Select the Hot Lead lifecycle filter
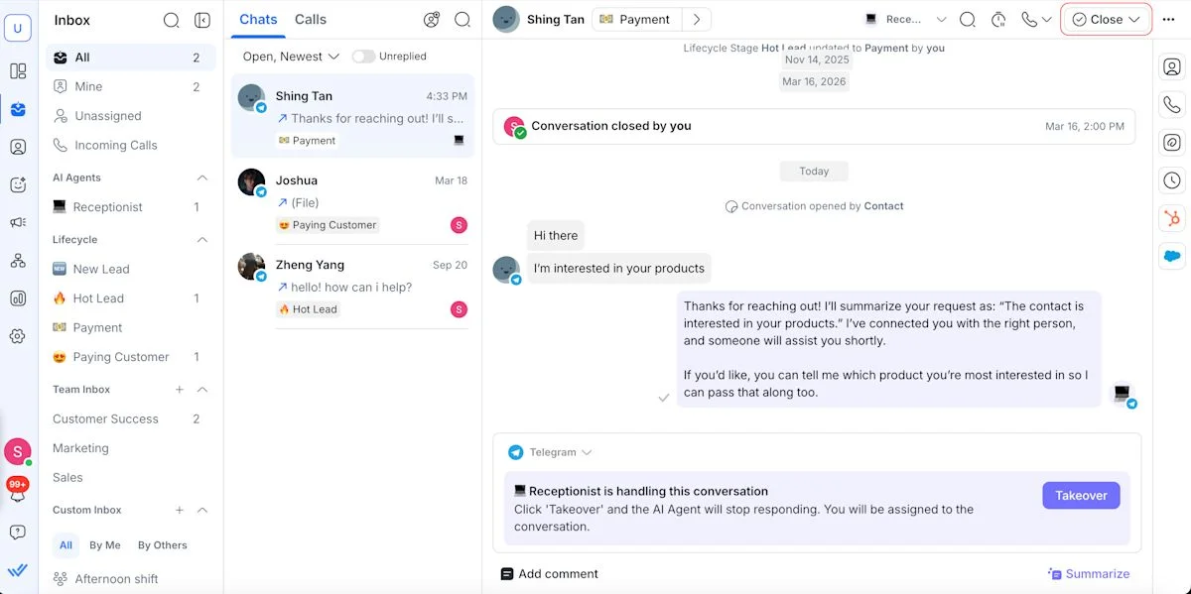1191x594 pixels. point(129,298)
